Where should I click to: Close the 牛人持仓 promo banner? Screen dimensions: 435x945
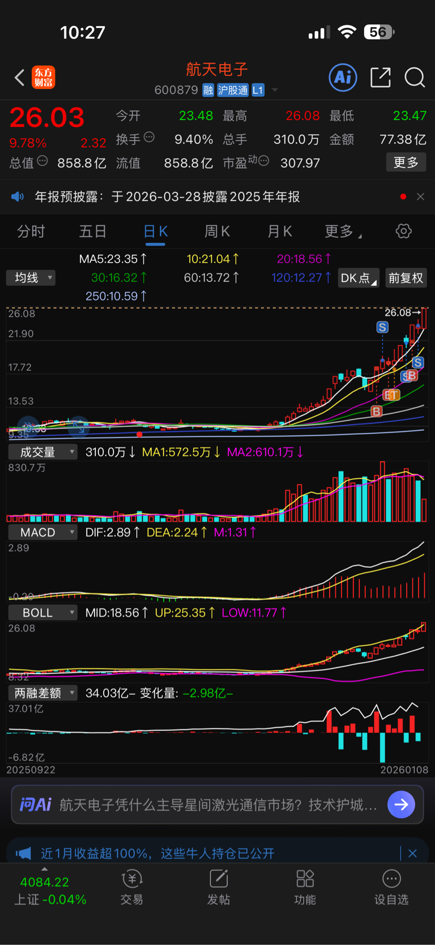tap(412, 853)
